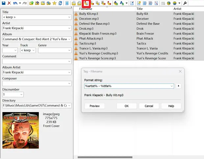The image size is (204, 159).
Task: Confirm the rename with OK
Action: (127, 106)
